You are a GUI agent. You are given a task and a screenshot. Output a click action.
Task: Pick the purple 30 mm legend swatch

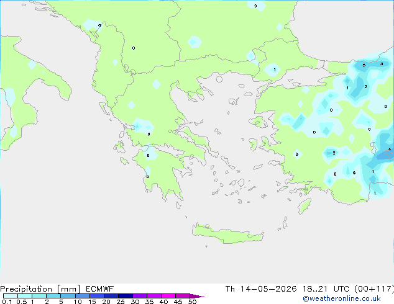tap(140, 296)
